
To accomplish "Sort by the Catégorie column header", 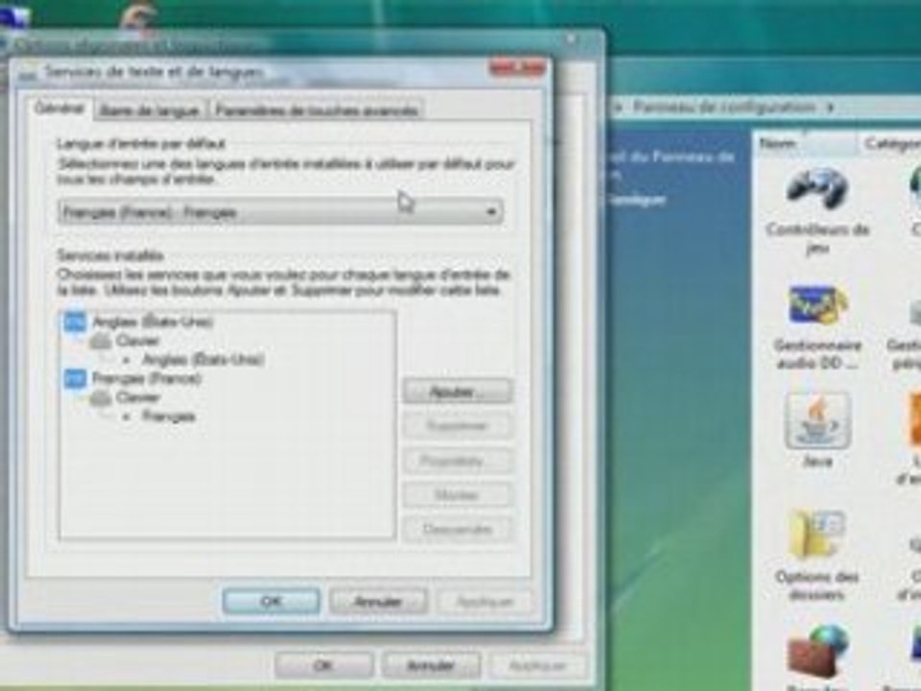I will 890,143.
